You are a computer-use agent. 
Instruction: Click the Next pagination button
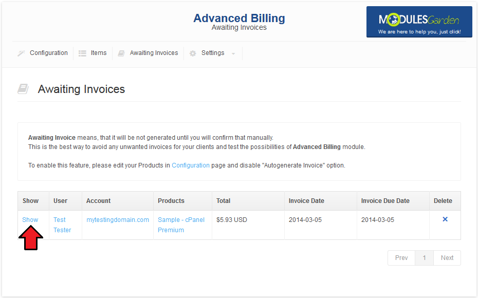tap(447, 258)
